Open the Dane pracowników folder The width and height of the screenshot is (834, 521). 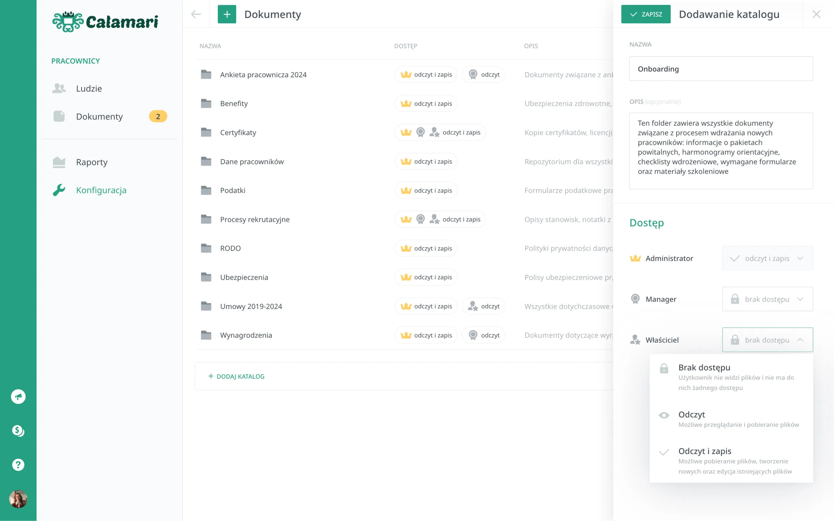click(252, 161)
